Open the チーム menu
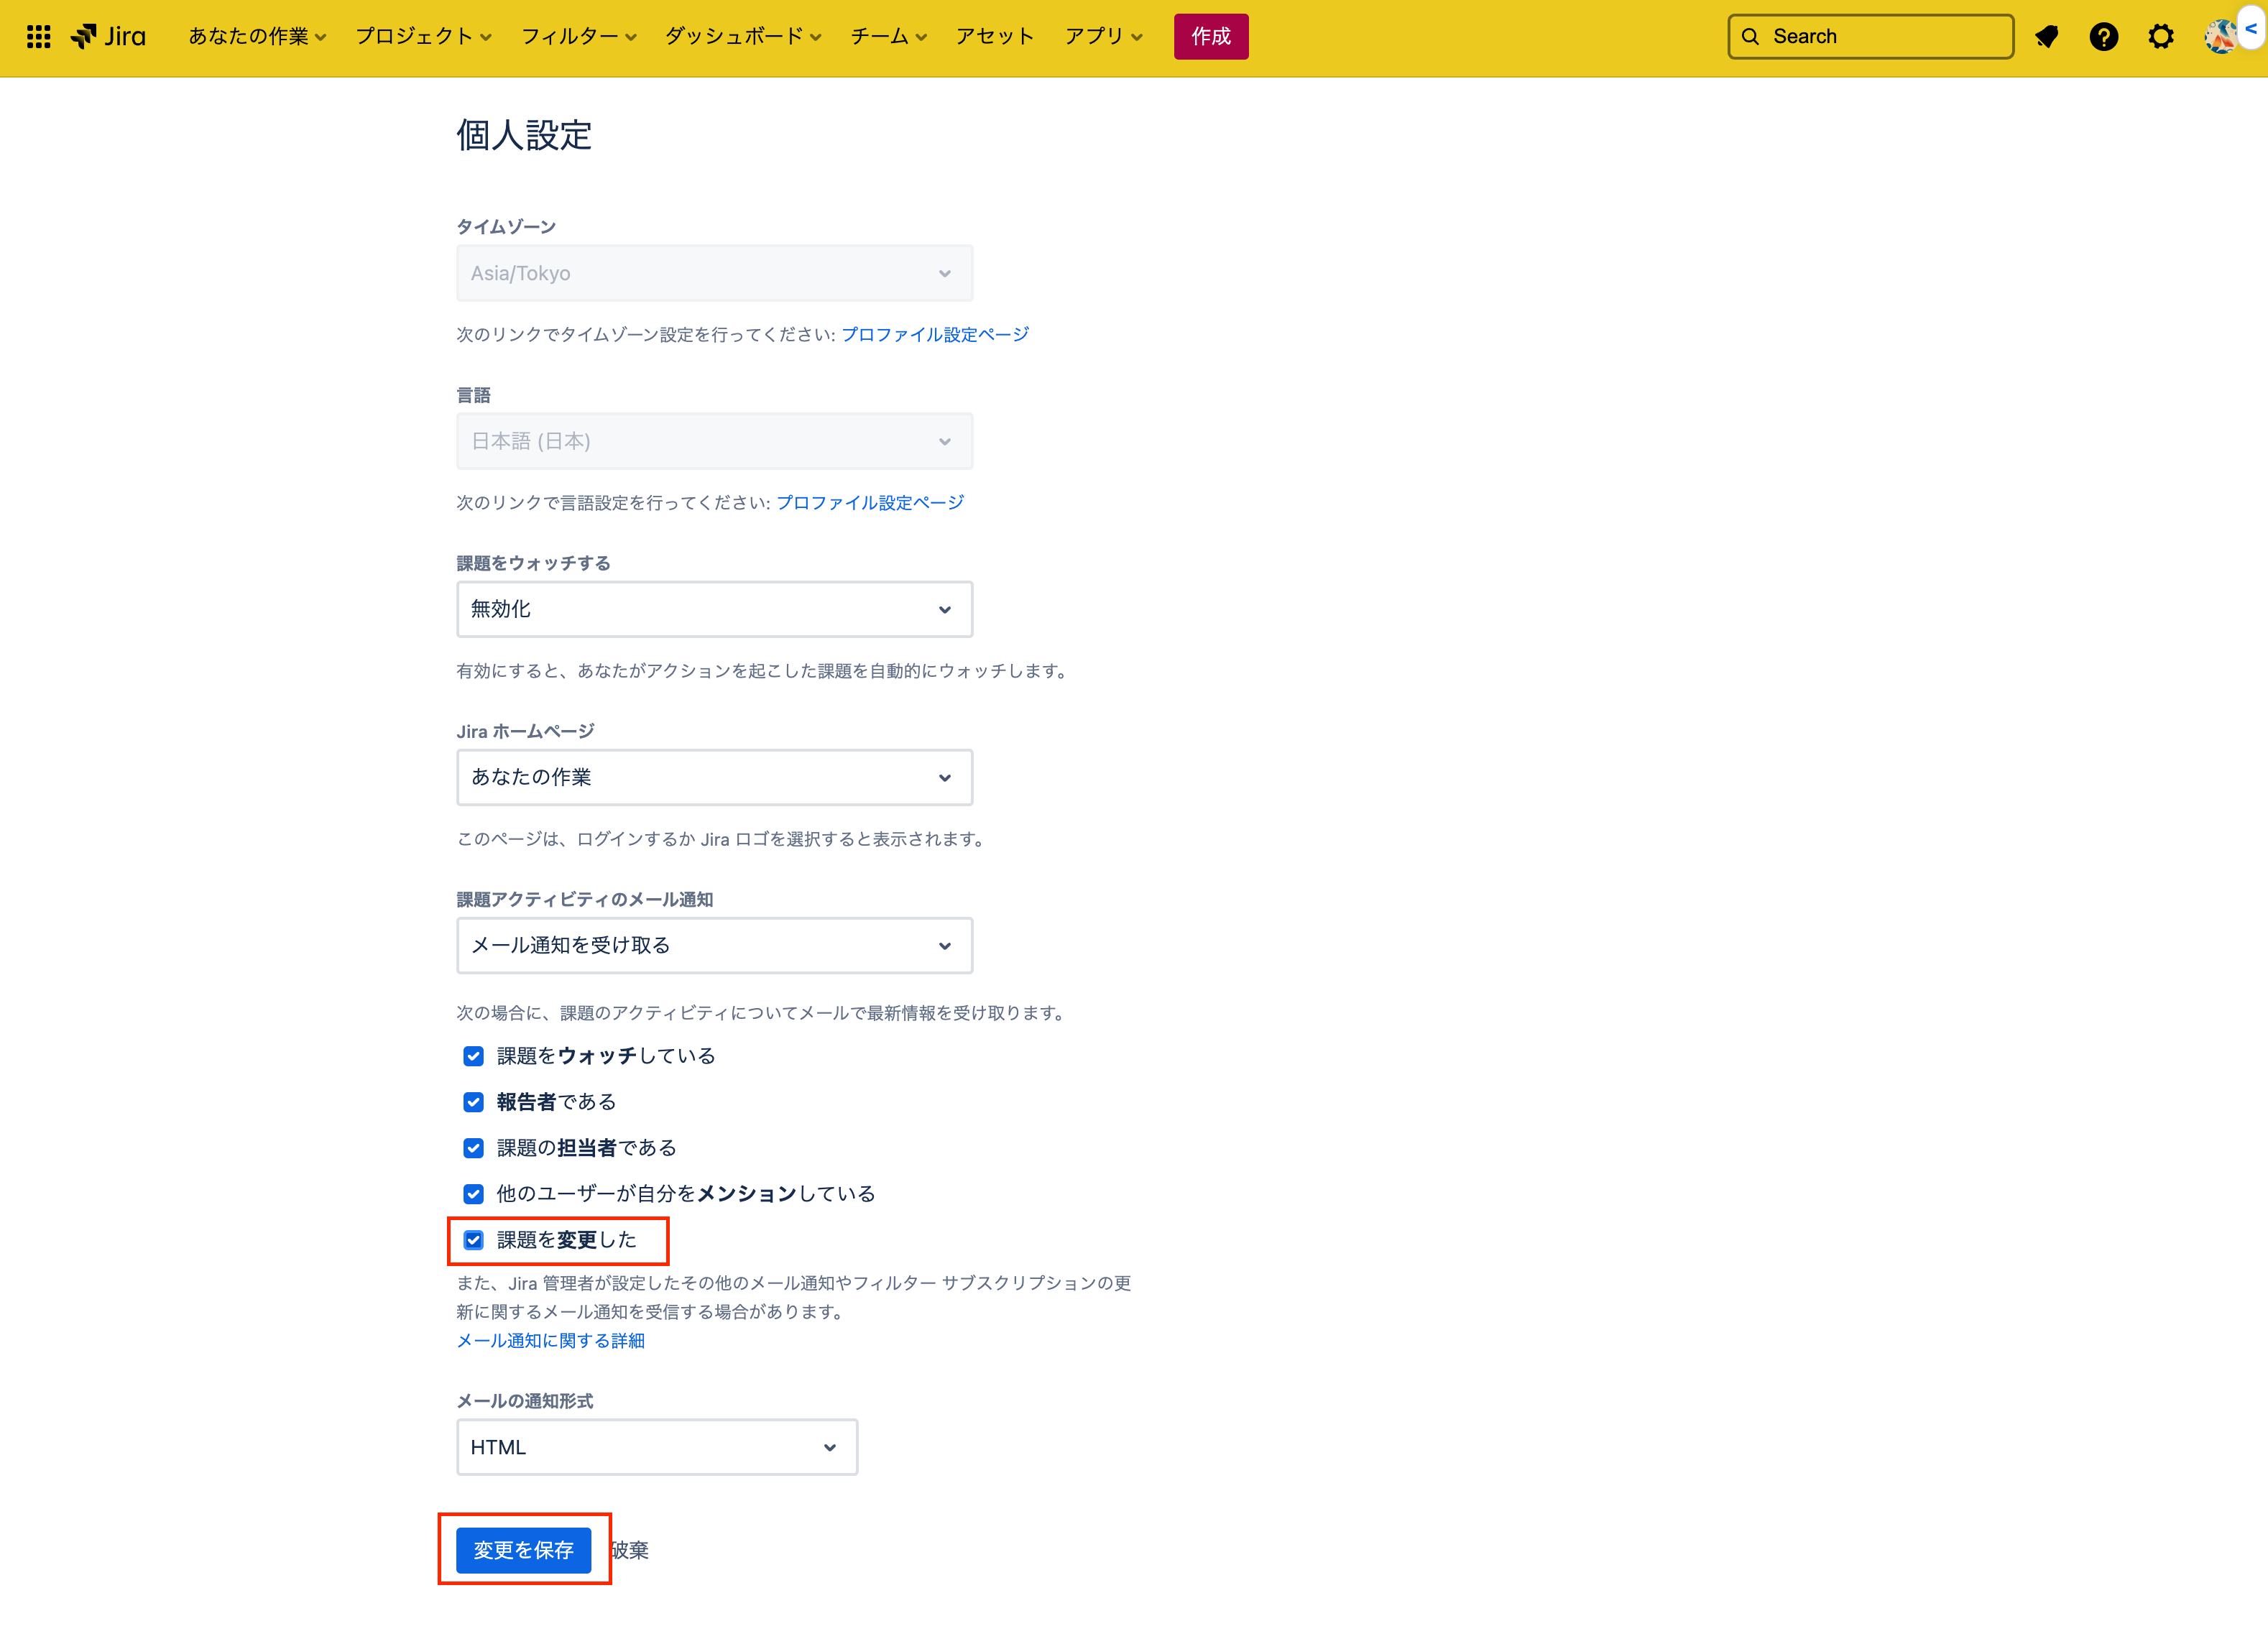Image resolution: width=2268 pixels, height=1644 pixels. tap(888, 37)
